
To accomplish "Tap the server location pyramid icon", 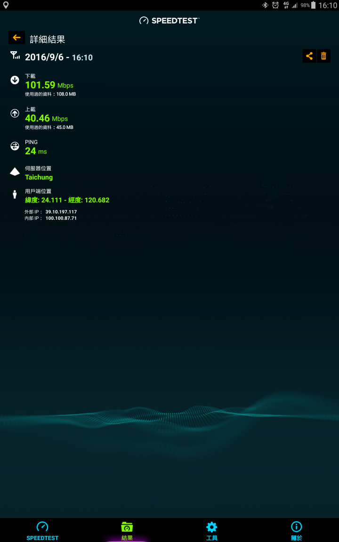I will tap(15, 171).
